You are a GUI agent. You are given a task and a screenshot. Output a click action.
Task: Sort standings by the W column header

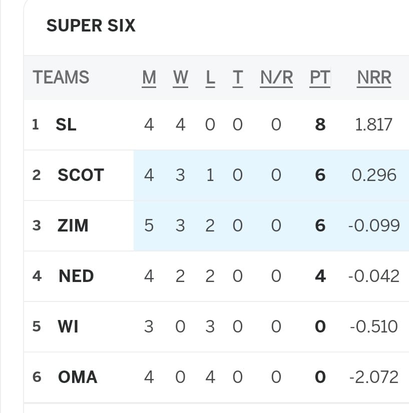click(180, 77)
